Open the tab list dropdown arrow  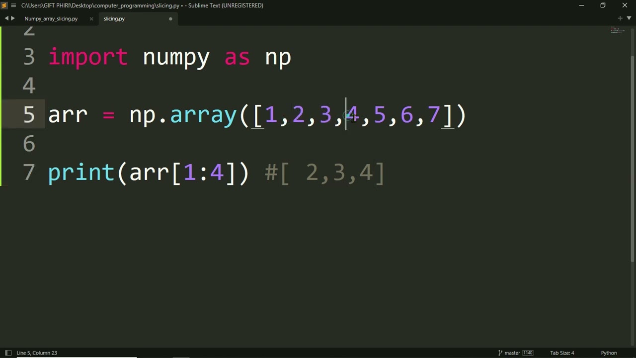[629, 18]
